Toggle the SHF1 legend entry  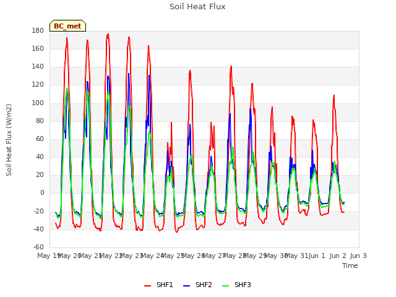(x=158, y=285)
